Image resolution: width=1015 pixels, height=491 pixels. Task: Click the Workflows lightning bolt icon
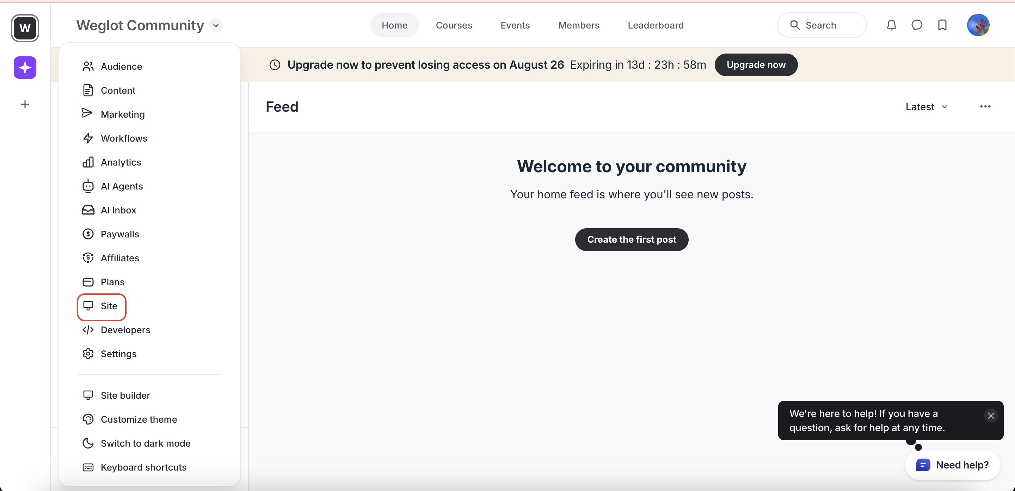[x=88, y=138]
